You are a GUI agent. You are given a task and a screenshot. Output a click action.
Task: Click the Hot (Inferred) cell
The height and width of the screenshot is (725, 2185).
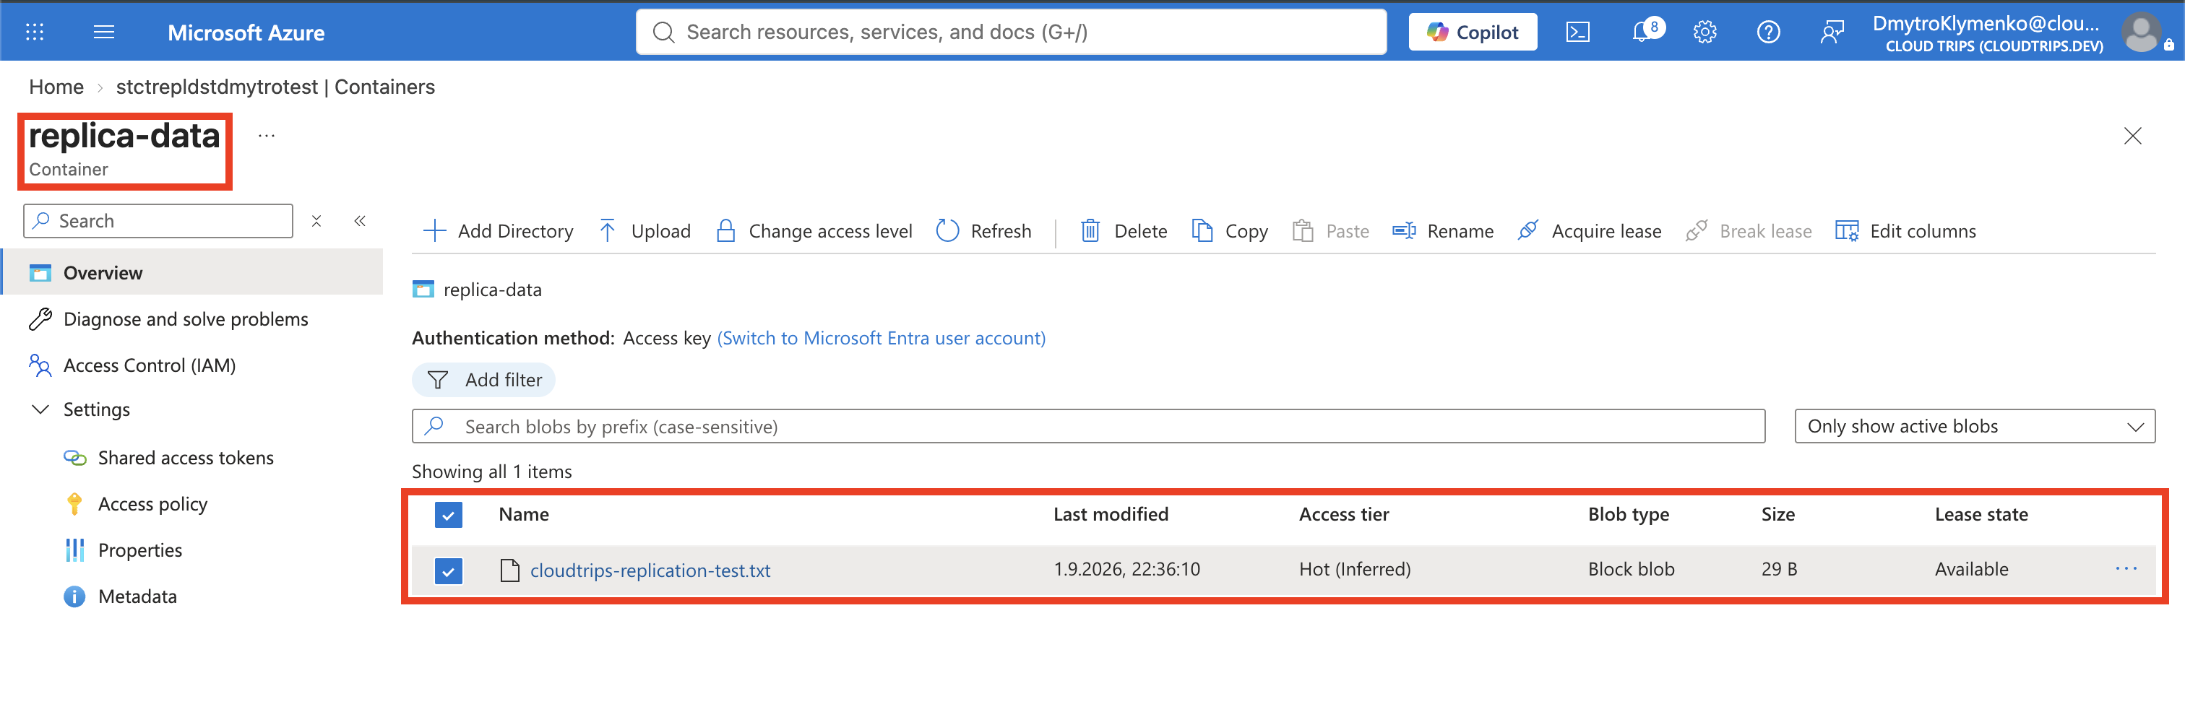[1355, 569]
